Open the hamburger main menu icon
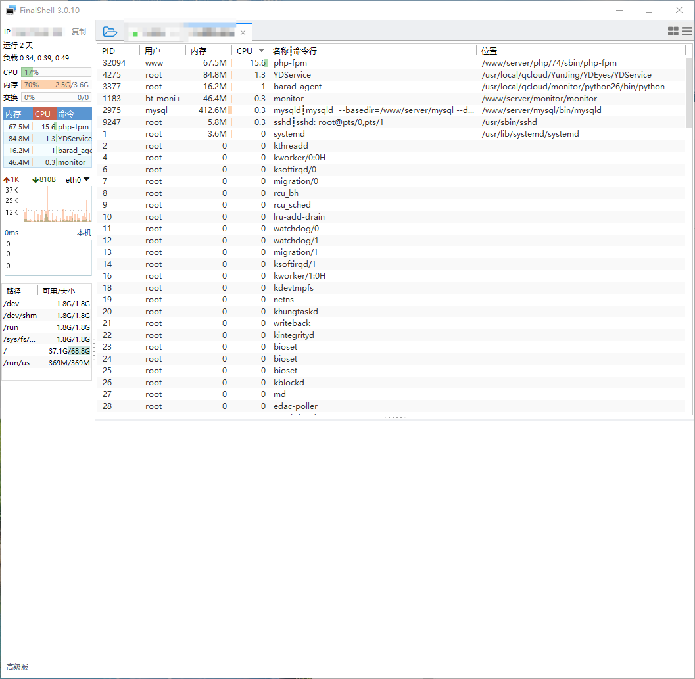 (x=686, y=31)
